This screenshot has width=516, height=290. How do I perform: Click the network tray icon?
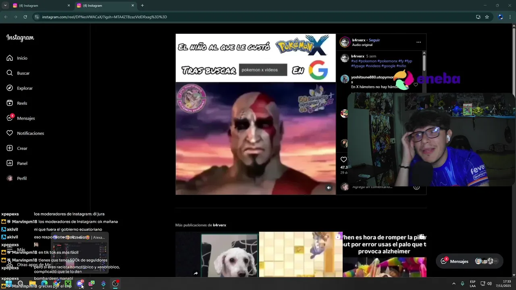[483, 284]
